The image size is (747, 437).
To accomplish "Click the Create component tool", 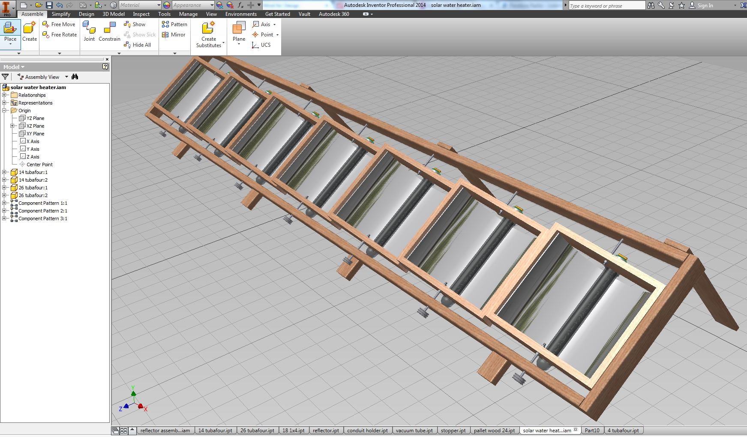I will coord(30,33).
